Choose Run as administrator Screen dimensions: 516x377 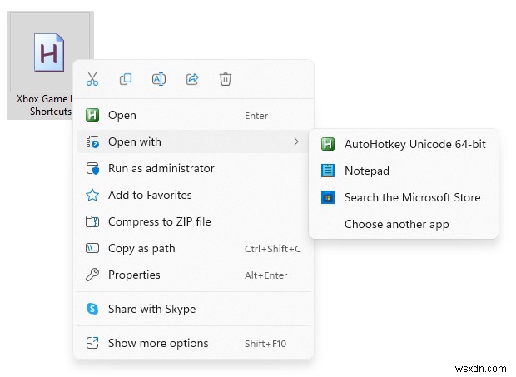point(193,168)
